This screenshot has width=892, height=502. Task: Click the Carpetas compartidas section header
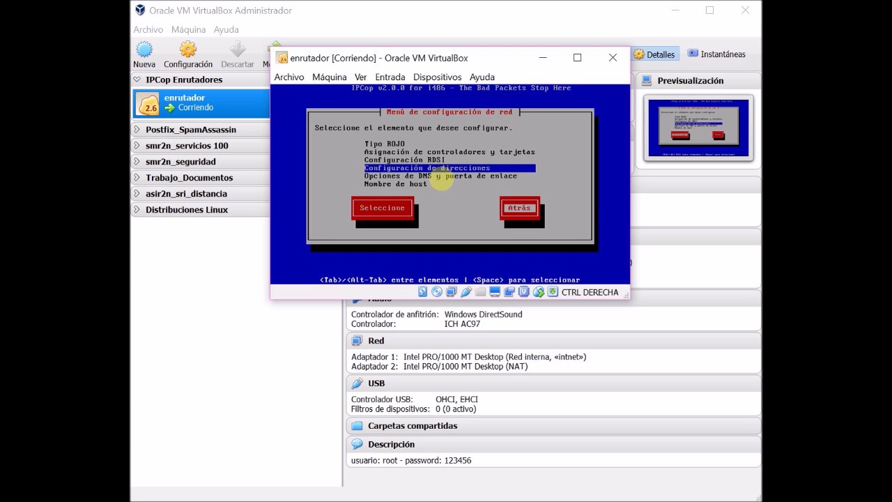point(553,426)
